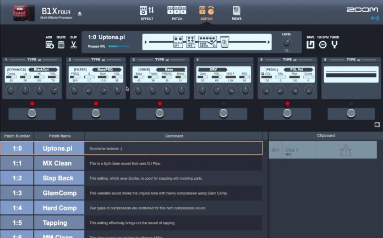383x238 pixels.
Task: Toggle the footswitch for effect slot 4
Action: [x=223, y=113]
